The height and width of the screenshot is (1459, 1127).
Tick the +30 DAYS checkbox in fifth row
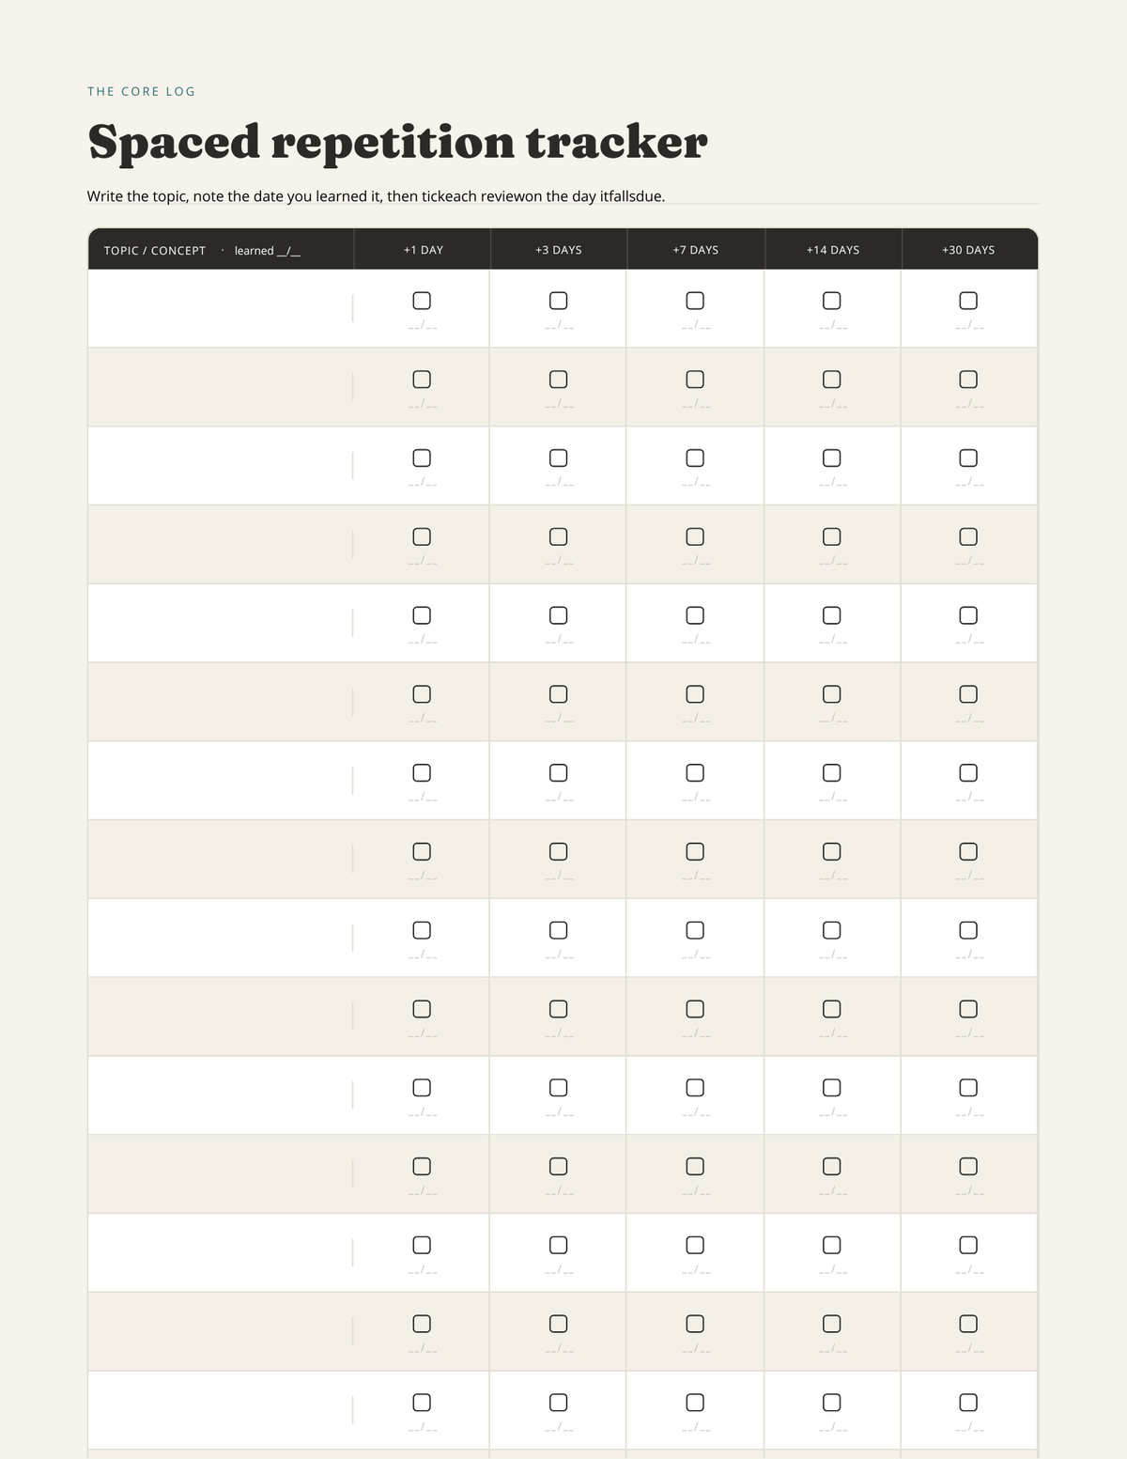[968, 615]
